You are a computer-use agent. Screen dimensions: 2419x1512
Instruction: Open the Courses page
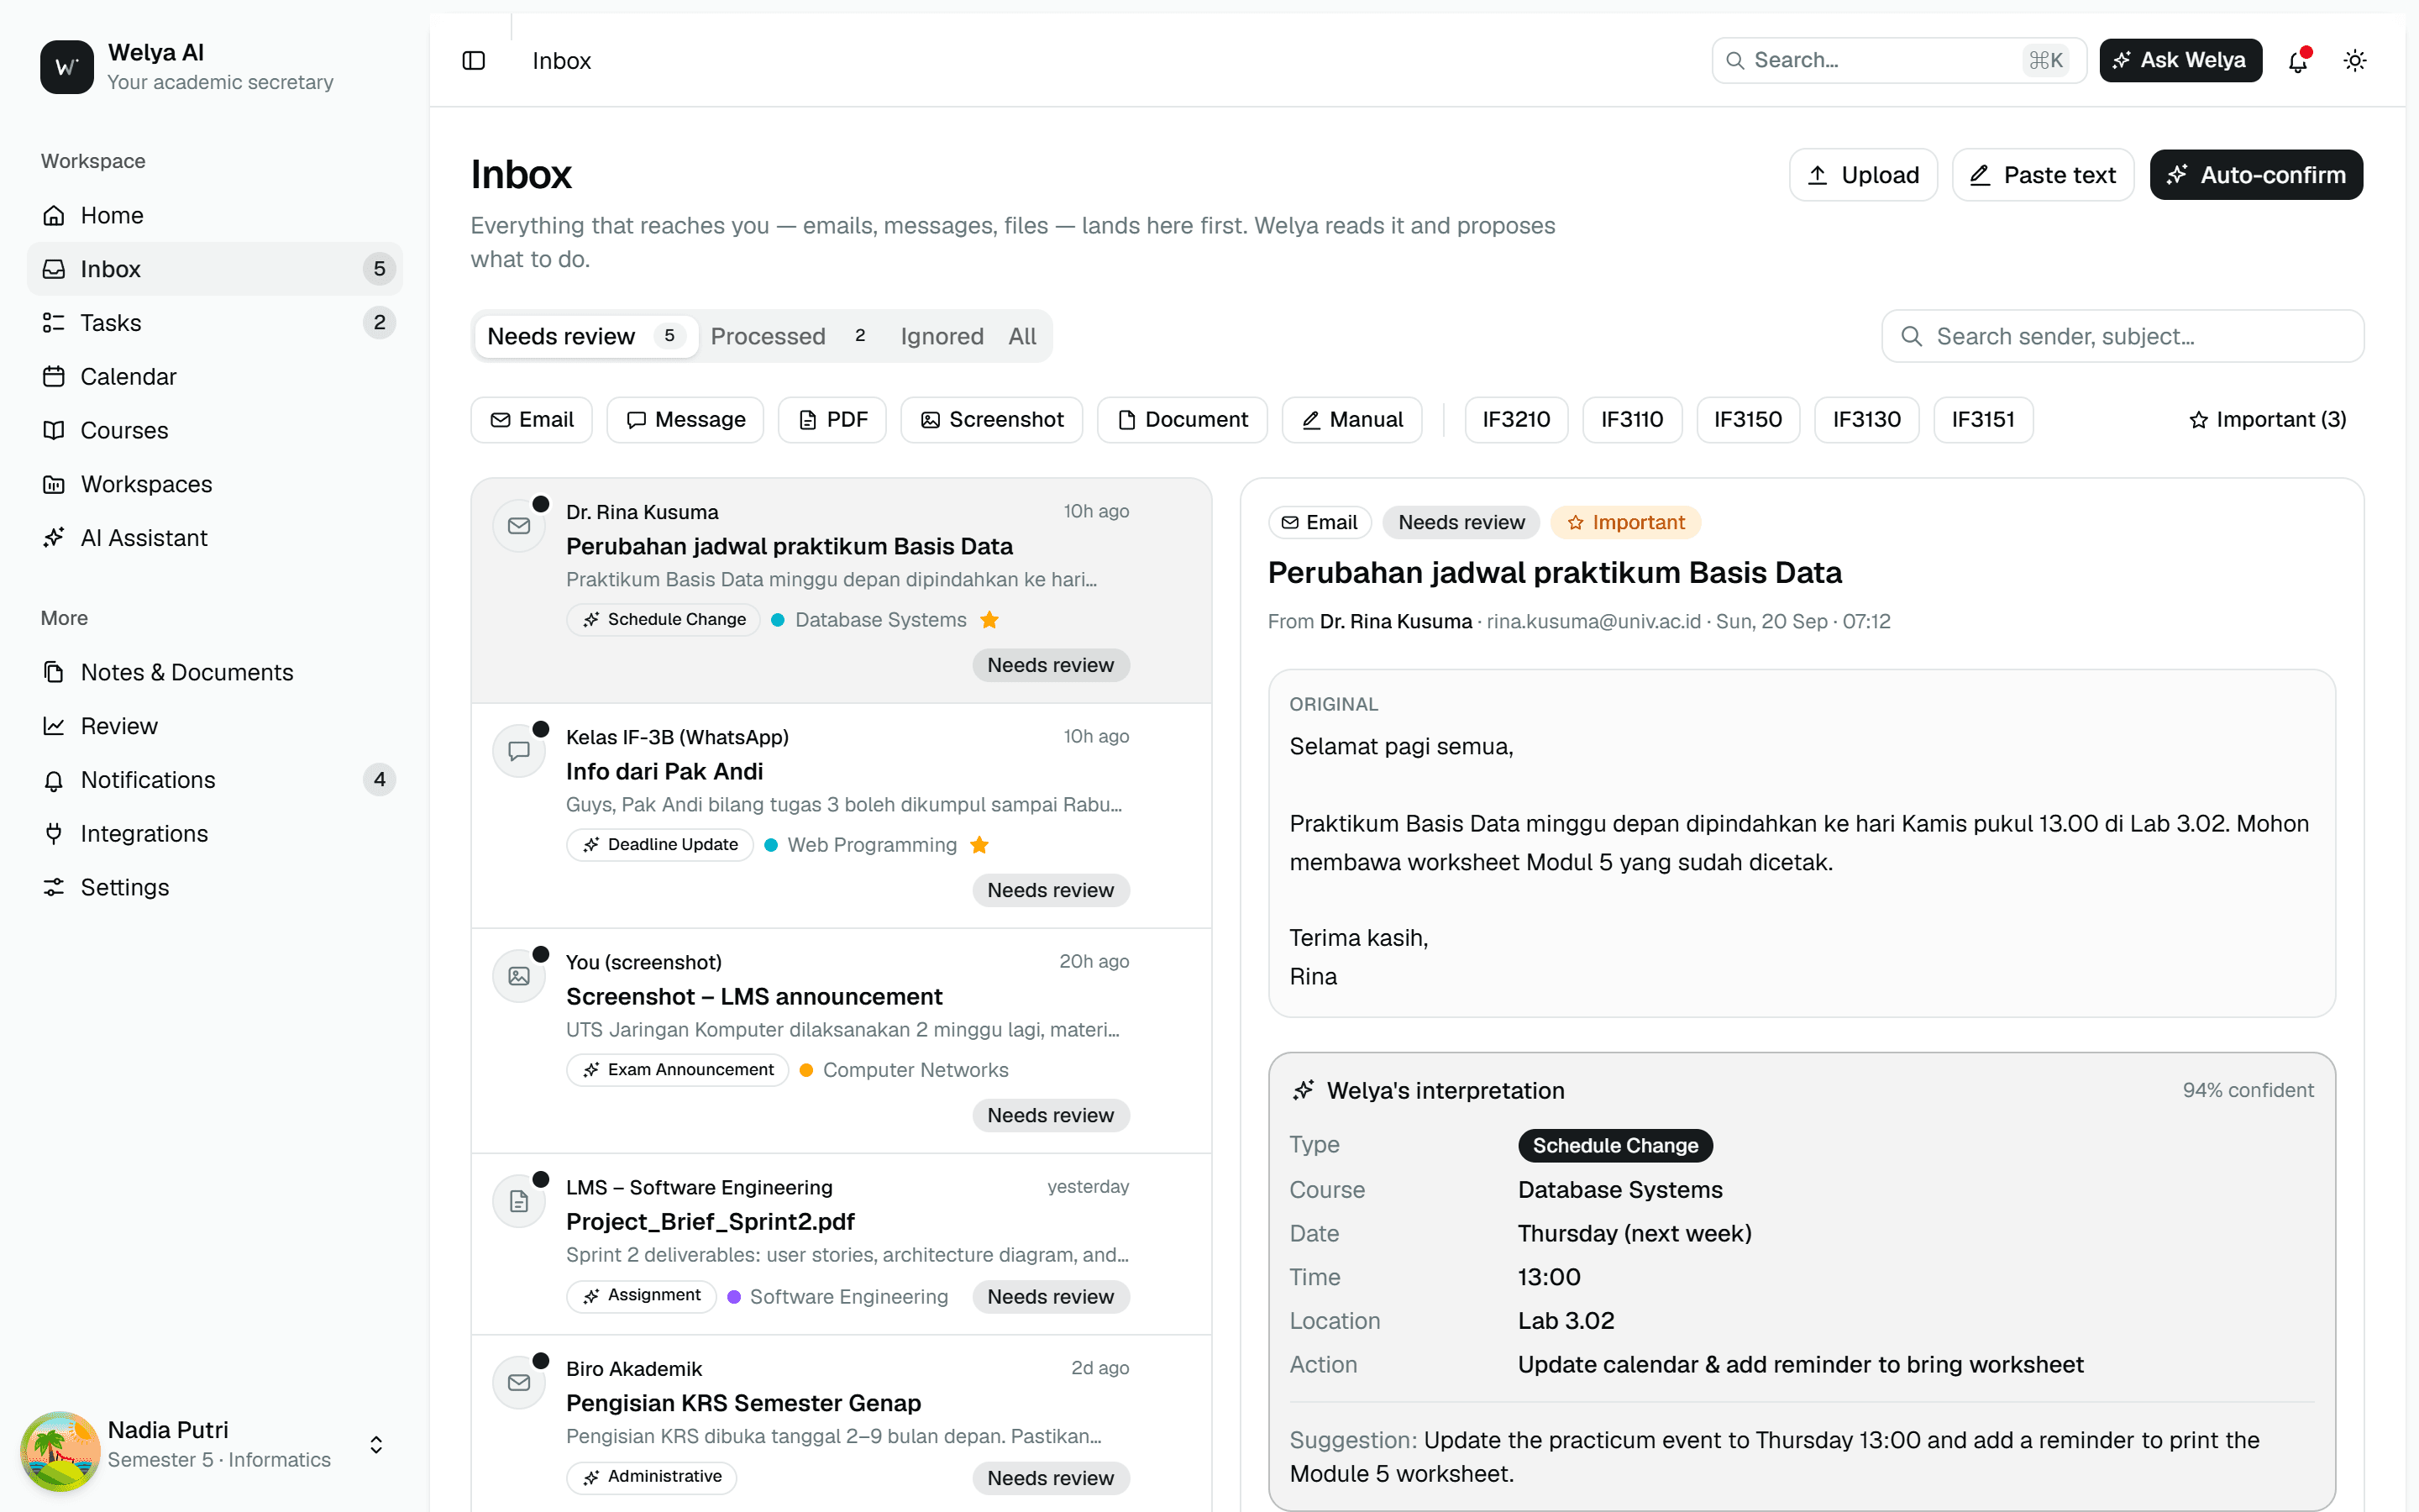coord(215,430)
